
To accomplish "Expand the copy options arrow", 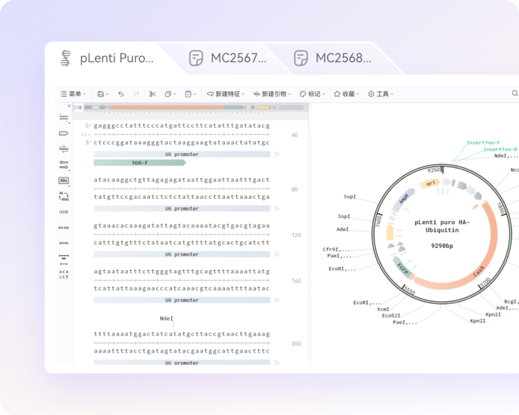I will click(175, 94).
